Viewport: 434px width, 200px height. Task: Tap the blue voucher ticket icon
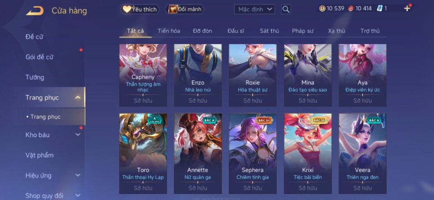(380, 9)
